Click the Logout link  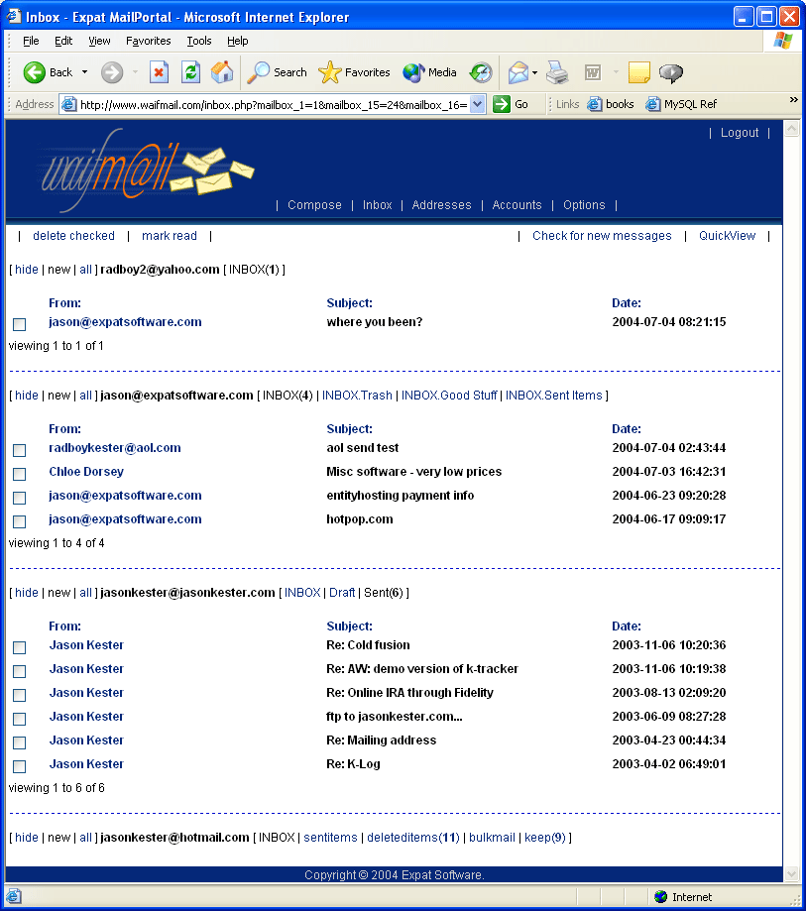pos(740,133)
